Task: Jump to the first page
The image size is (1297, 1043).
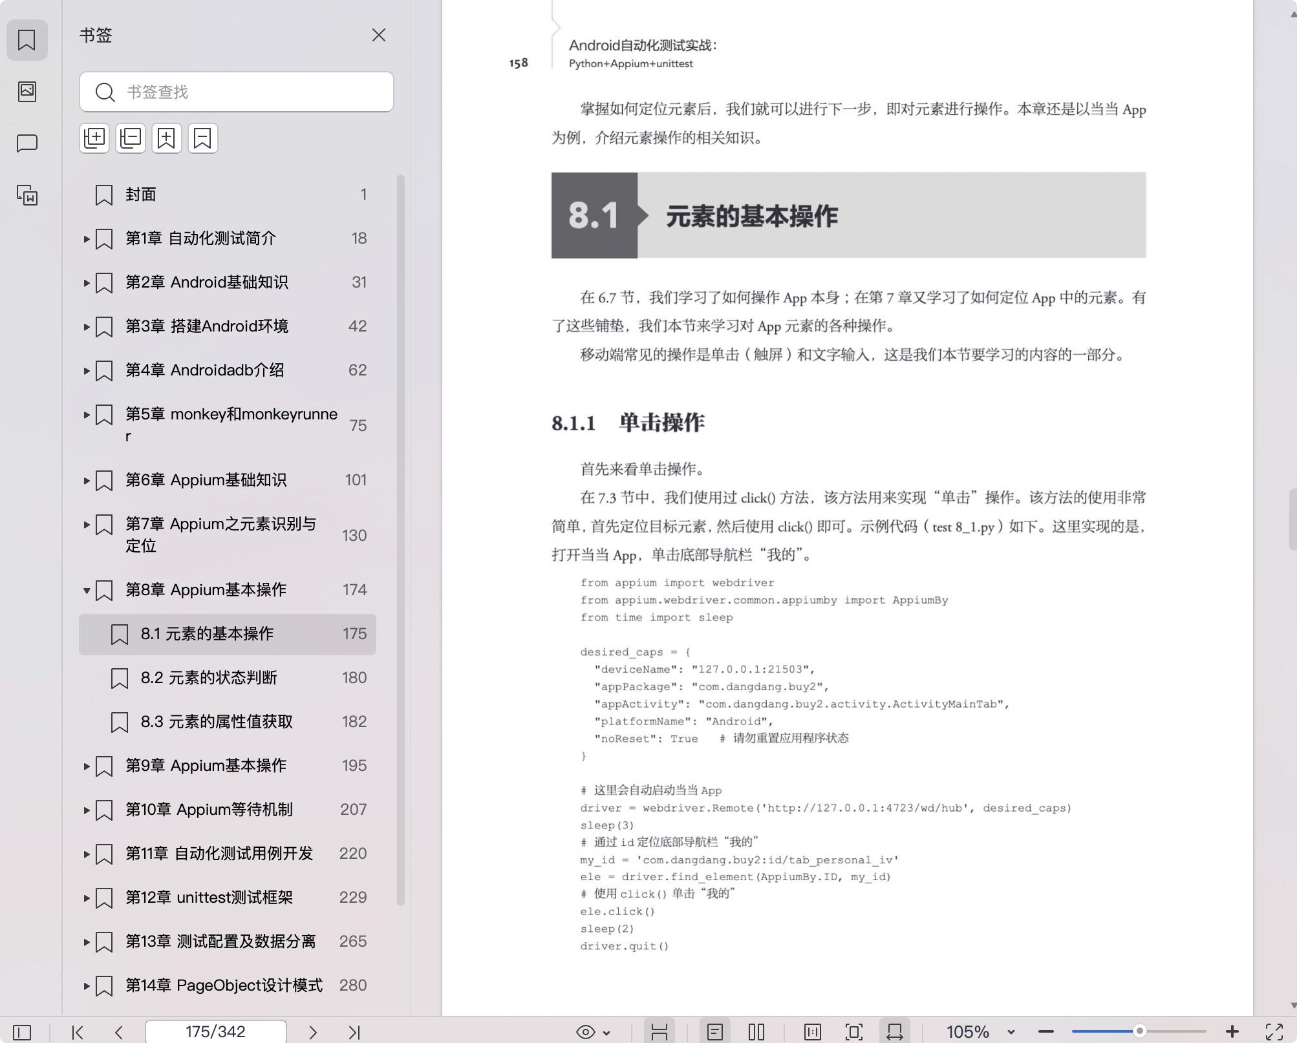Action: pyautogui.click(x=78, y=1032)
